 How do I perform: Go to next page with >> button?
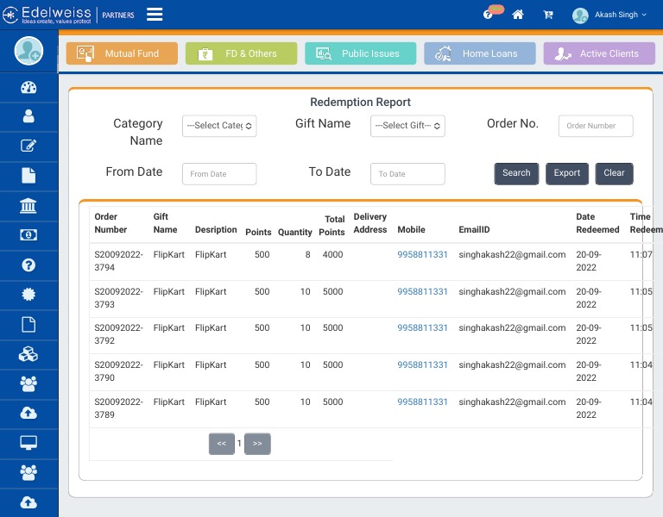tap(257, 444)
